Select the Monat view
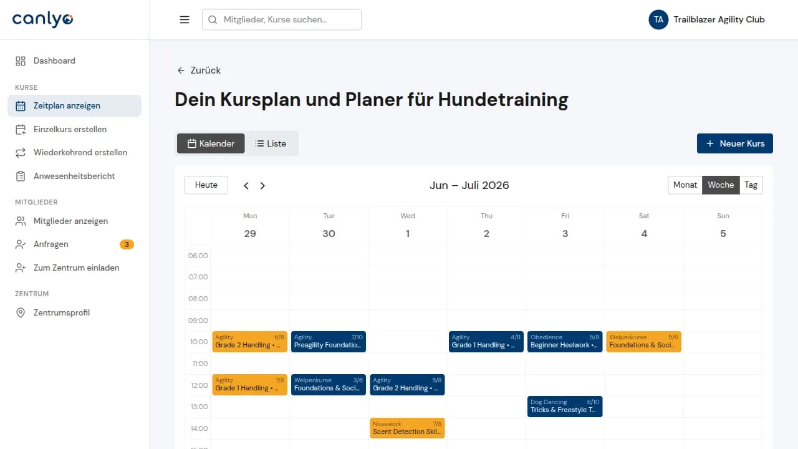 [685, 185]
